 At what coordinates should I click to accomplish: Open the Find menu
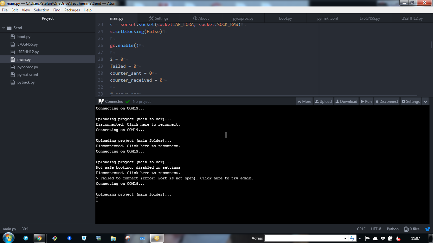[x=57, y=10]
